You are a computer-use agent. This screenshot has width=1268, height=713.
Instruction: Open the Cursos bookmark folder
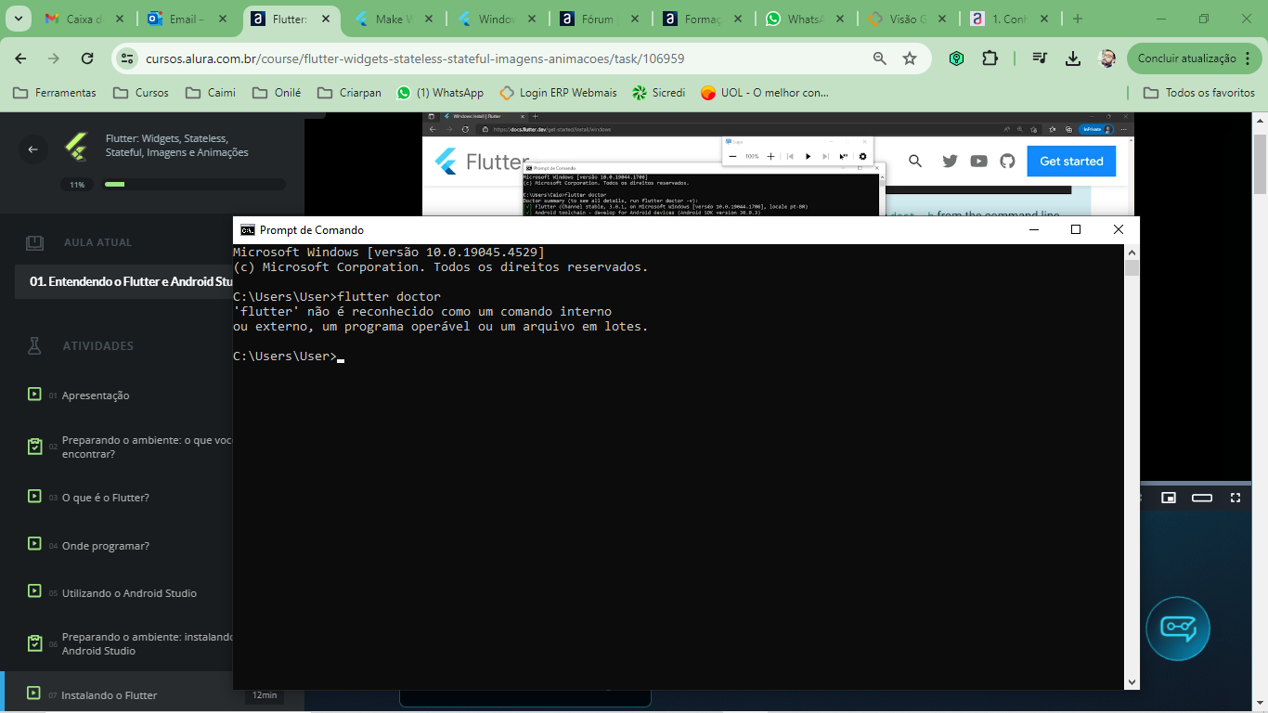click(141, 93)
